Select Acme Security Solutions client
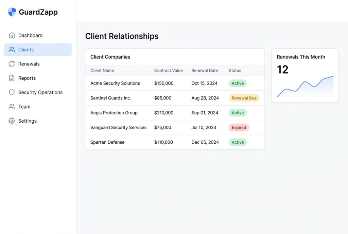This screenshot has width=348, height=234. point(115,83)
